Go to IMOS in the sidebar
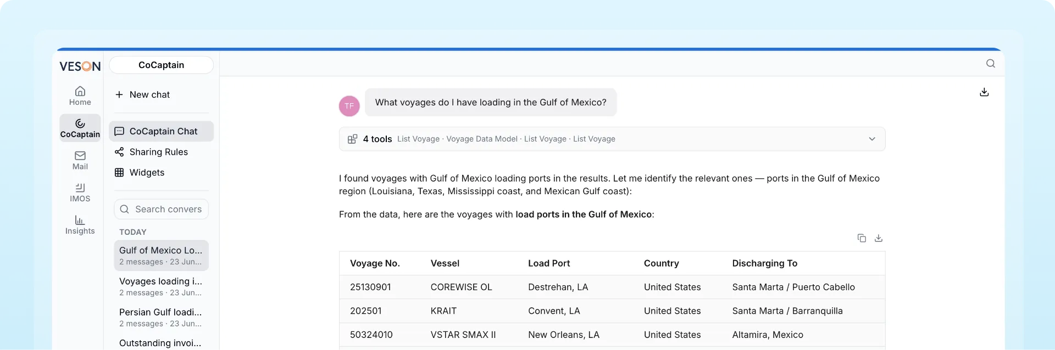This screenshot has width=1055, height=350. click(x=80, y=193)
